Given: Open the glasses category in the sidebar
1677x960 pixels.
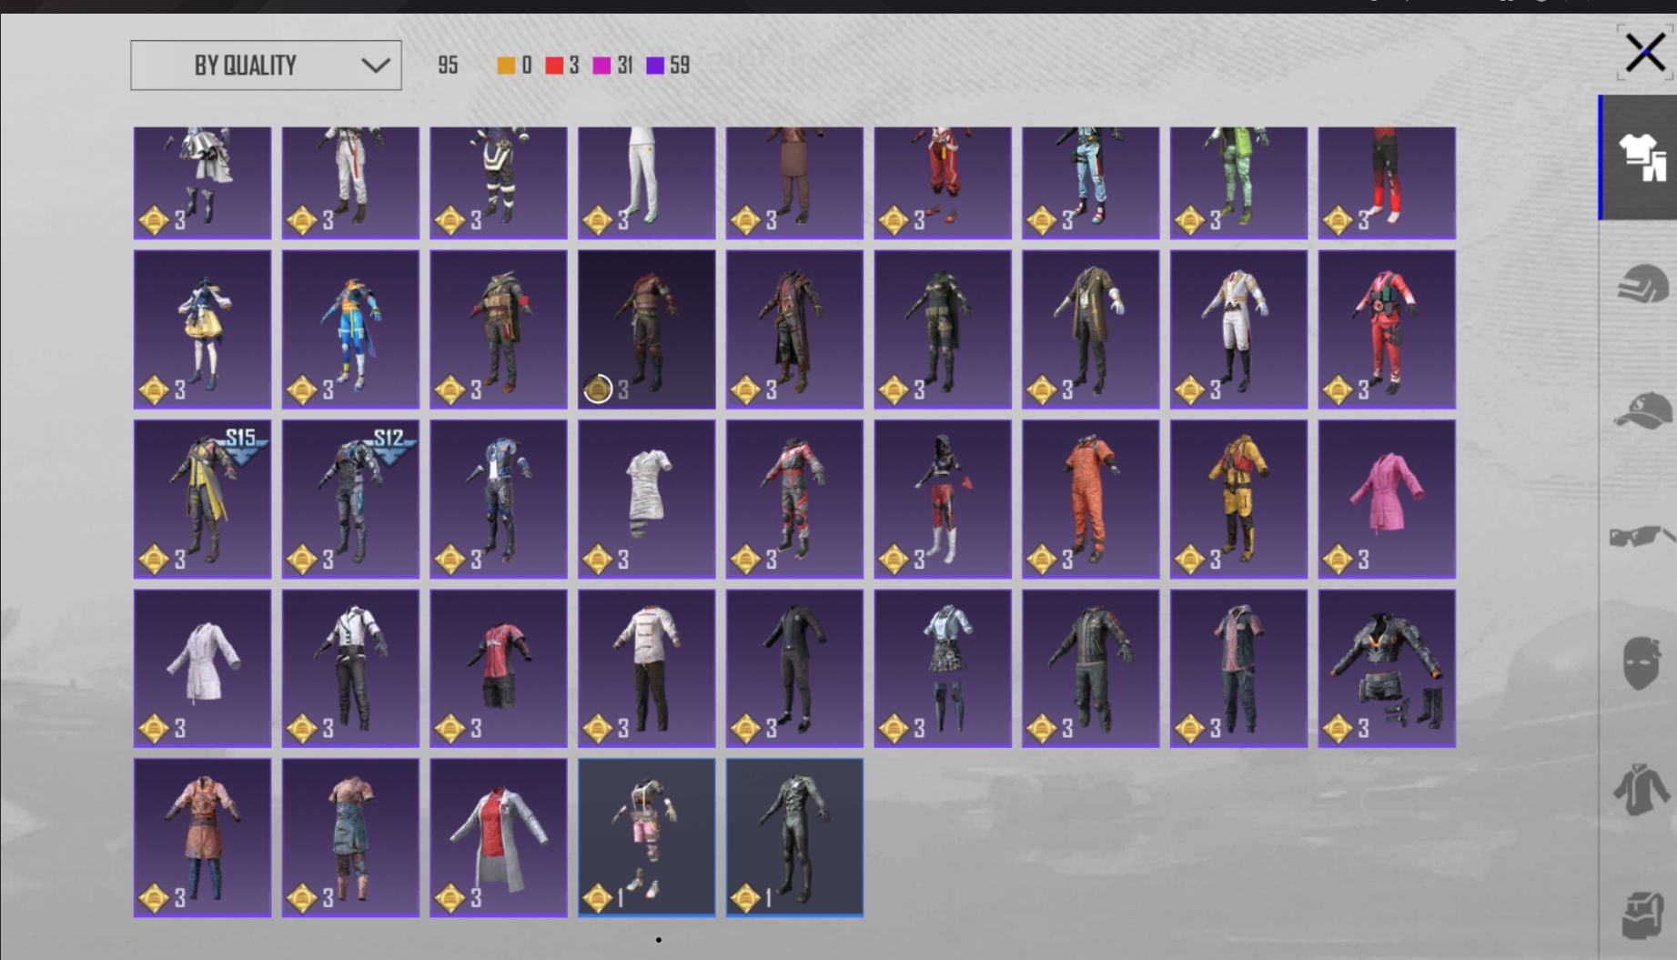Looking at the screenshot, I should [1642, 536].
